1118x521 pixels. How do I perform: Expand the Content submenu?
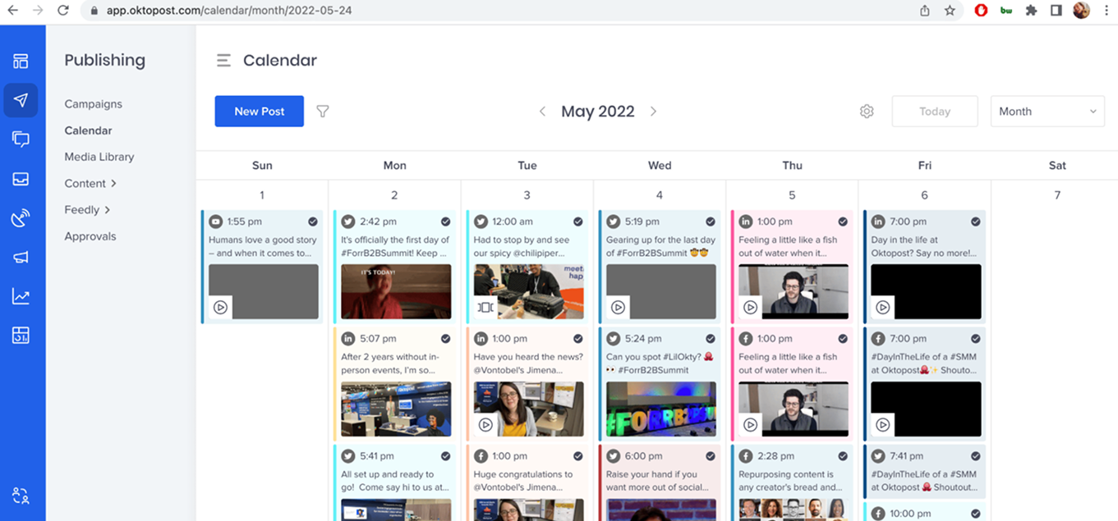tap(90, 184)
